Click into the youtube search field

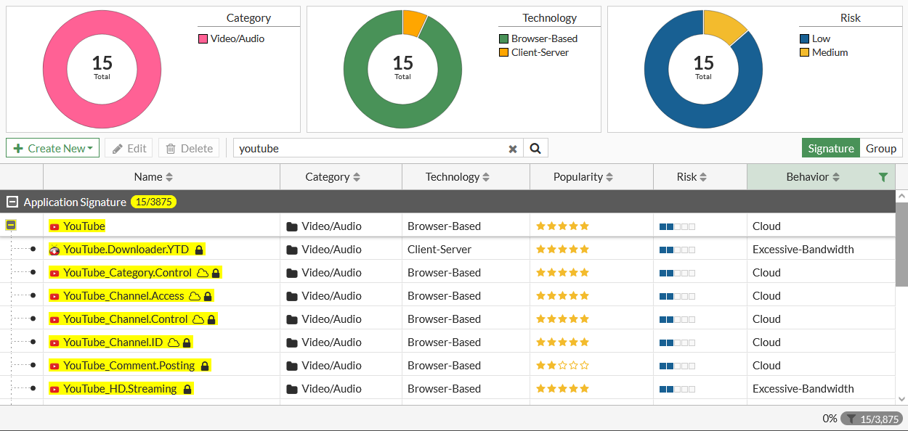(370, 148)
